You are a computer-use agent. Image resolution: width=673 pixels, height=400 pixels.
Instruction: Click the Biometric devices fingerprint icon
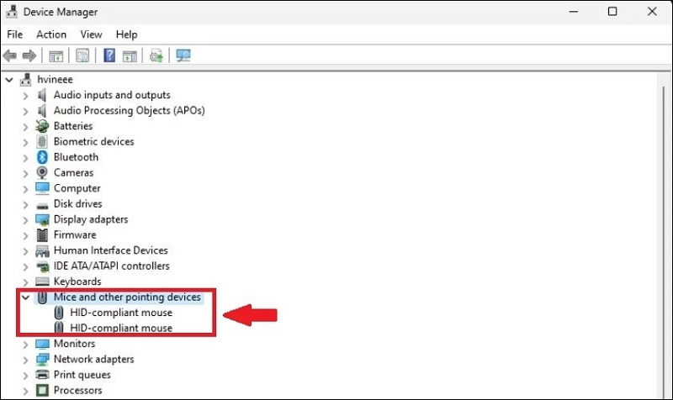[42, 141]
